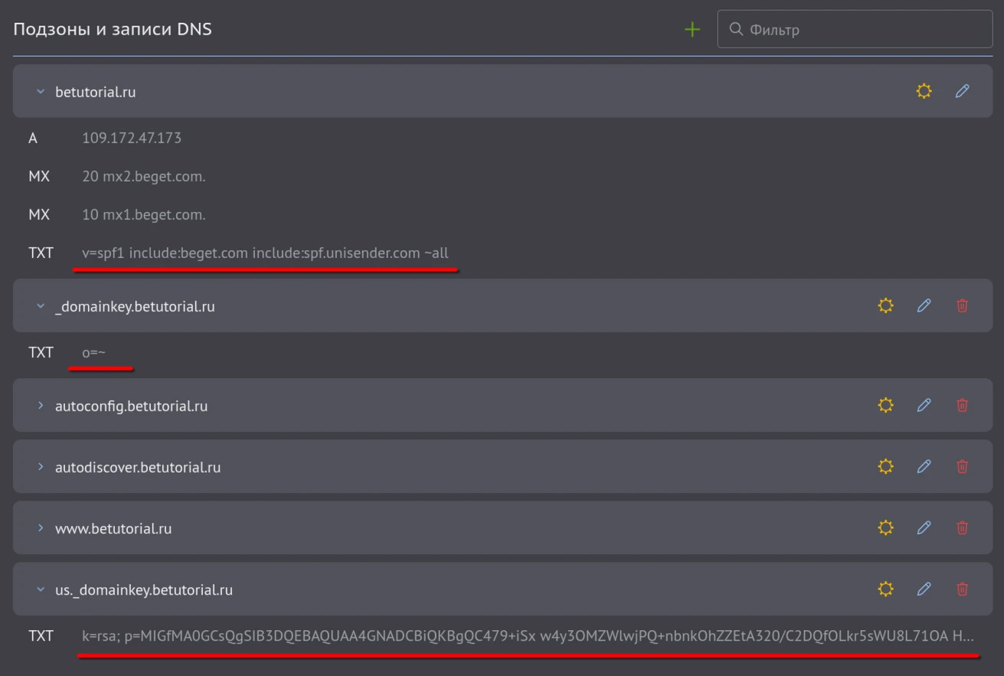The width and height of the screenshot is (1004, 676).
Task: Edit autodiscover.betutorial.ru with pencil icon
Action: click(924, 466)
